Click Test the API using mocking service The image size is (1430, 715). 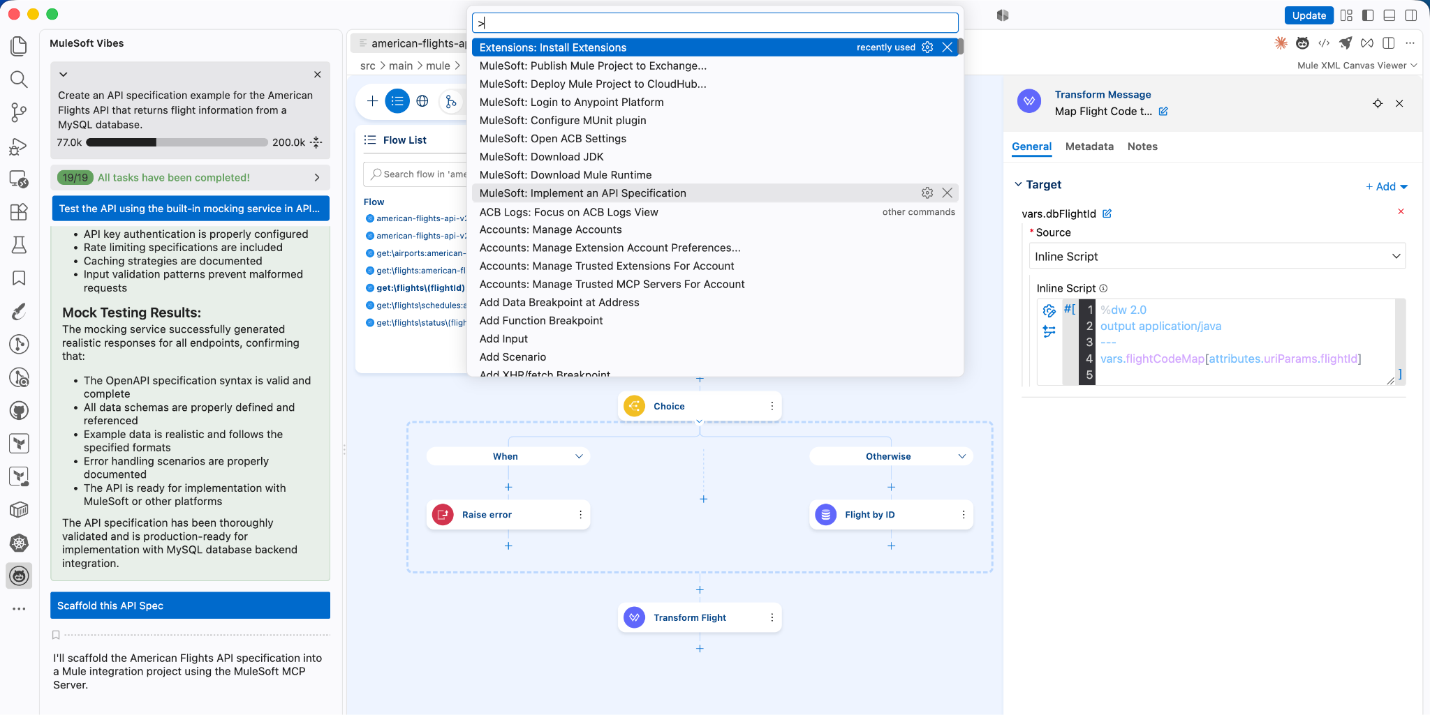pos(190,209)
